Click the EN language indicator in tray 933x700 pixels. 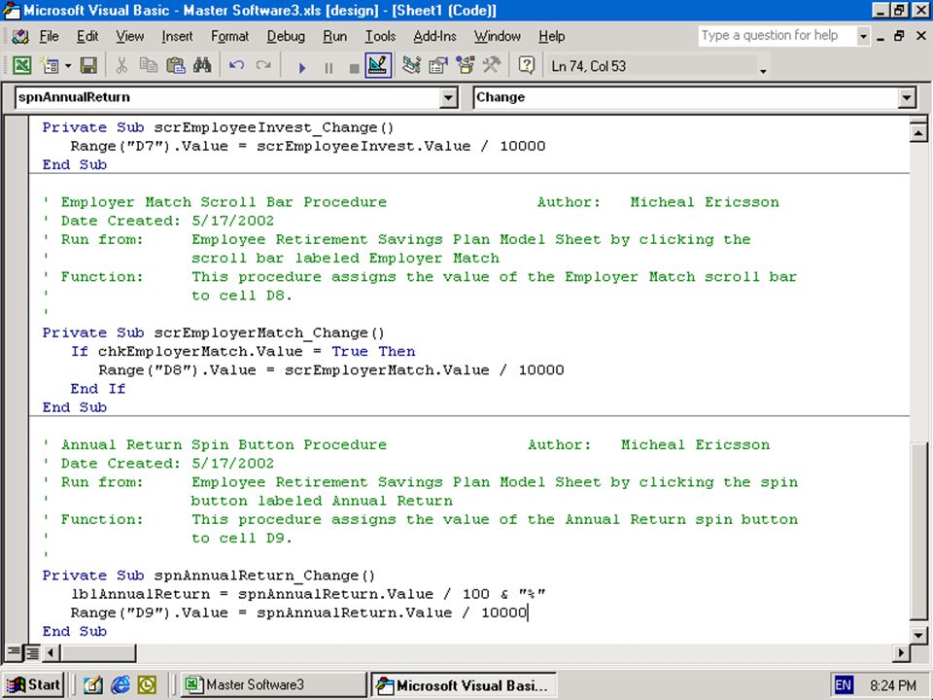click(x=844, y=685)
